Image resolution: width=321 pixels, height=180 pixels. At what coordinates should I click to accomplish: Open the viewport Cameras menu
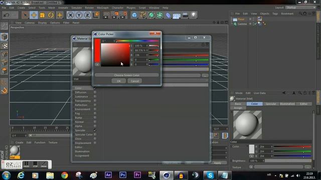[30, 23]
